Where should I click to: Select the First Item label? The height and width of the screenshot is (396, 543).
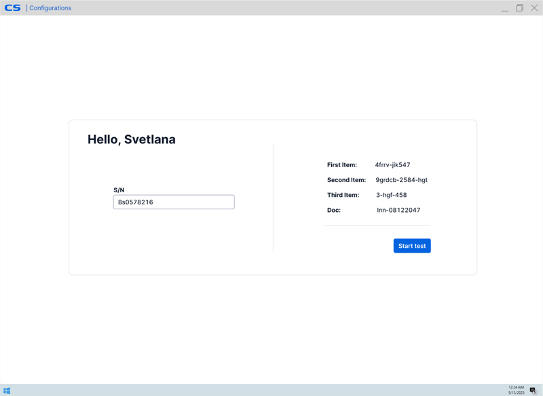click(x=342, y=165)
